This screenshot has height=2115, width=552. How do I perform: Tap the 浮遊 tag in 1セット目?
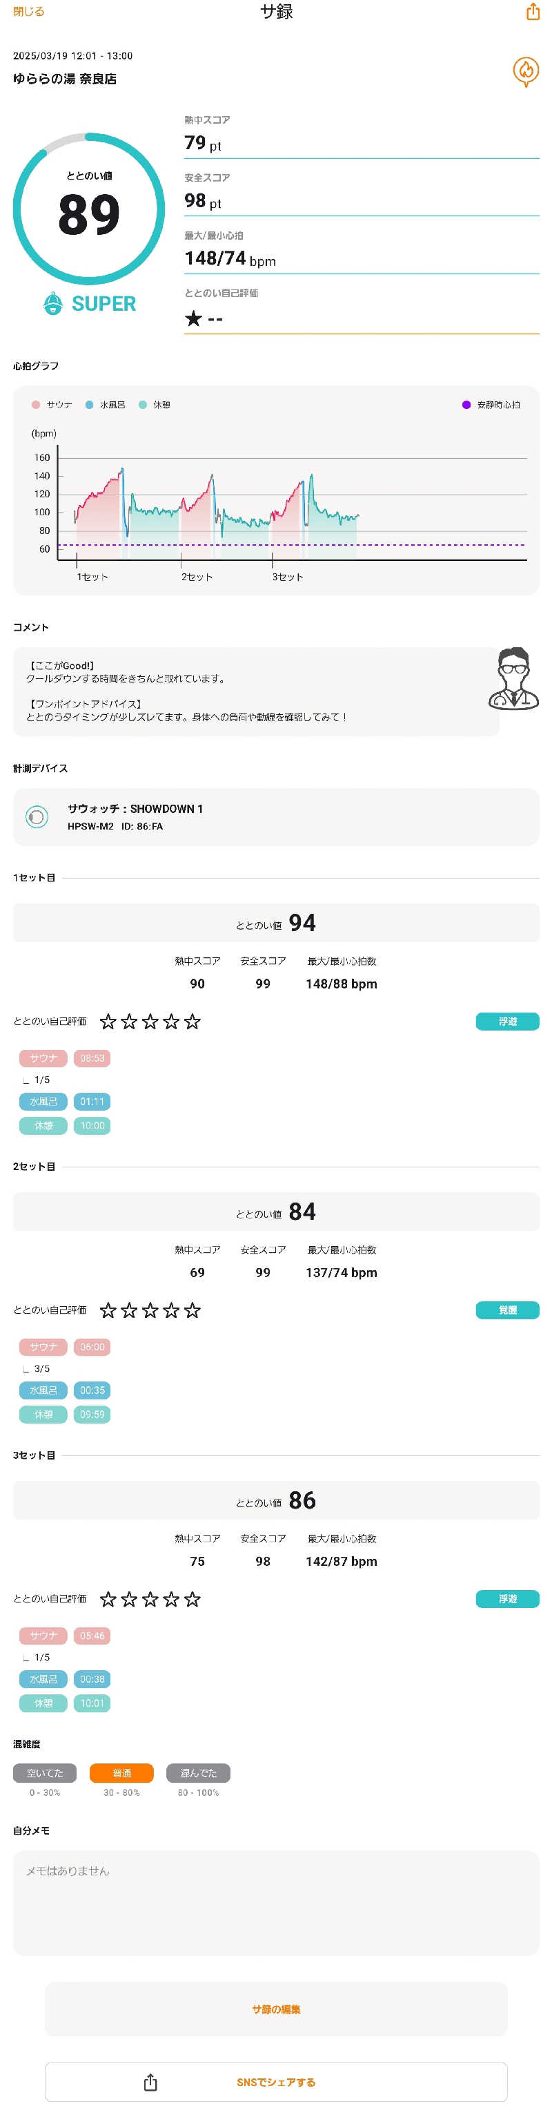pos(507,1022)
